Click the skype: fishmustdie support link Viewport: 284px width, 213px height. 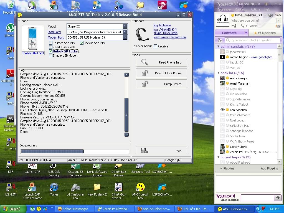pyautogui.click(x=166, y=33)
